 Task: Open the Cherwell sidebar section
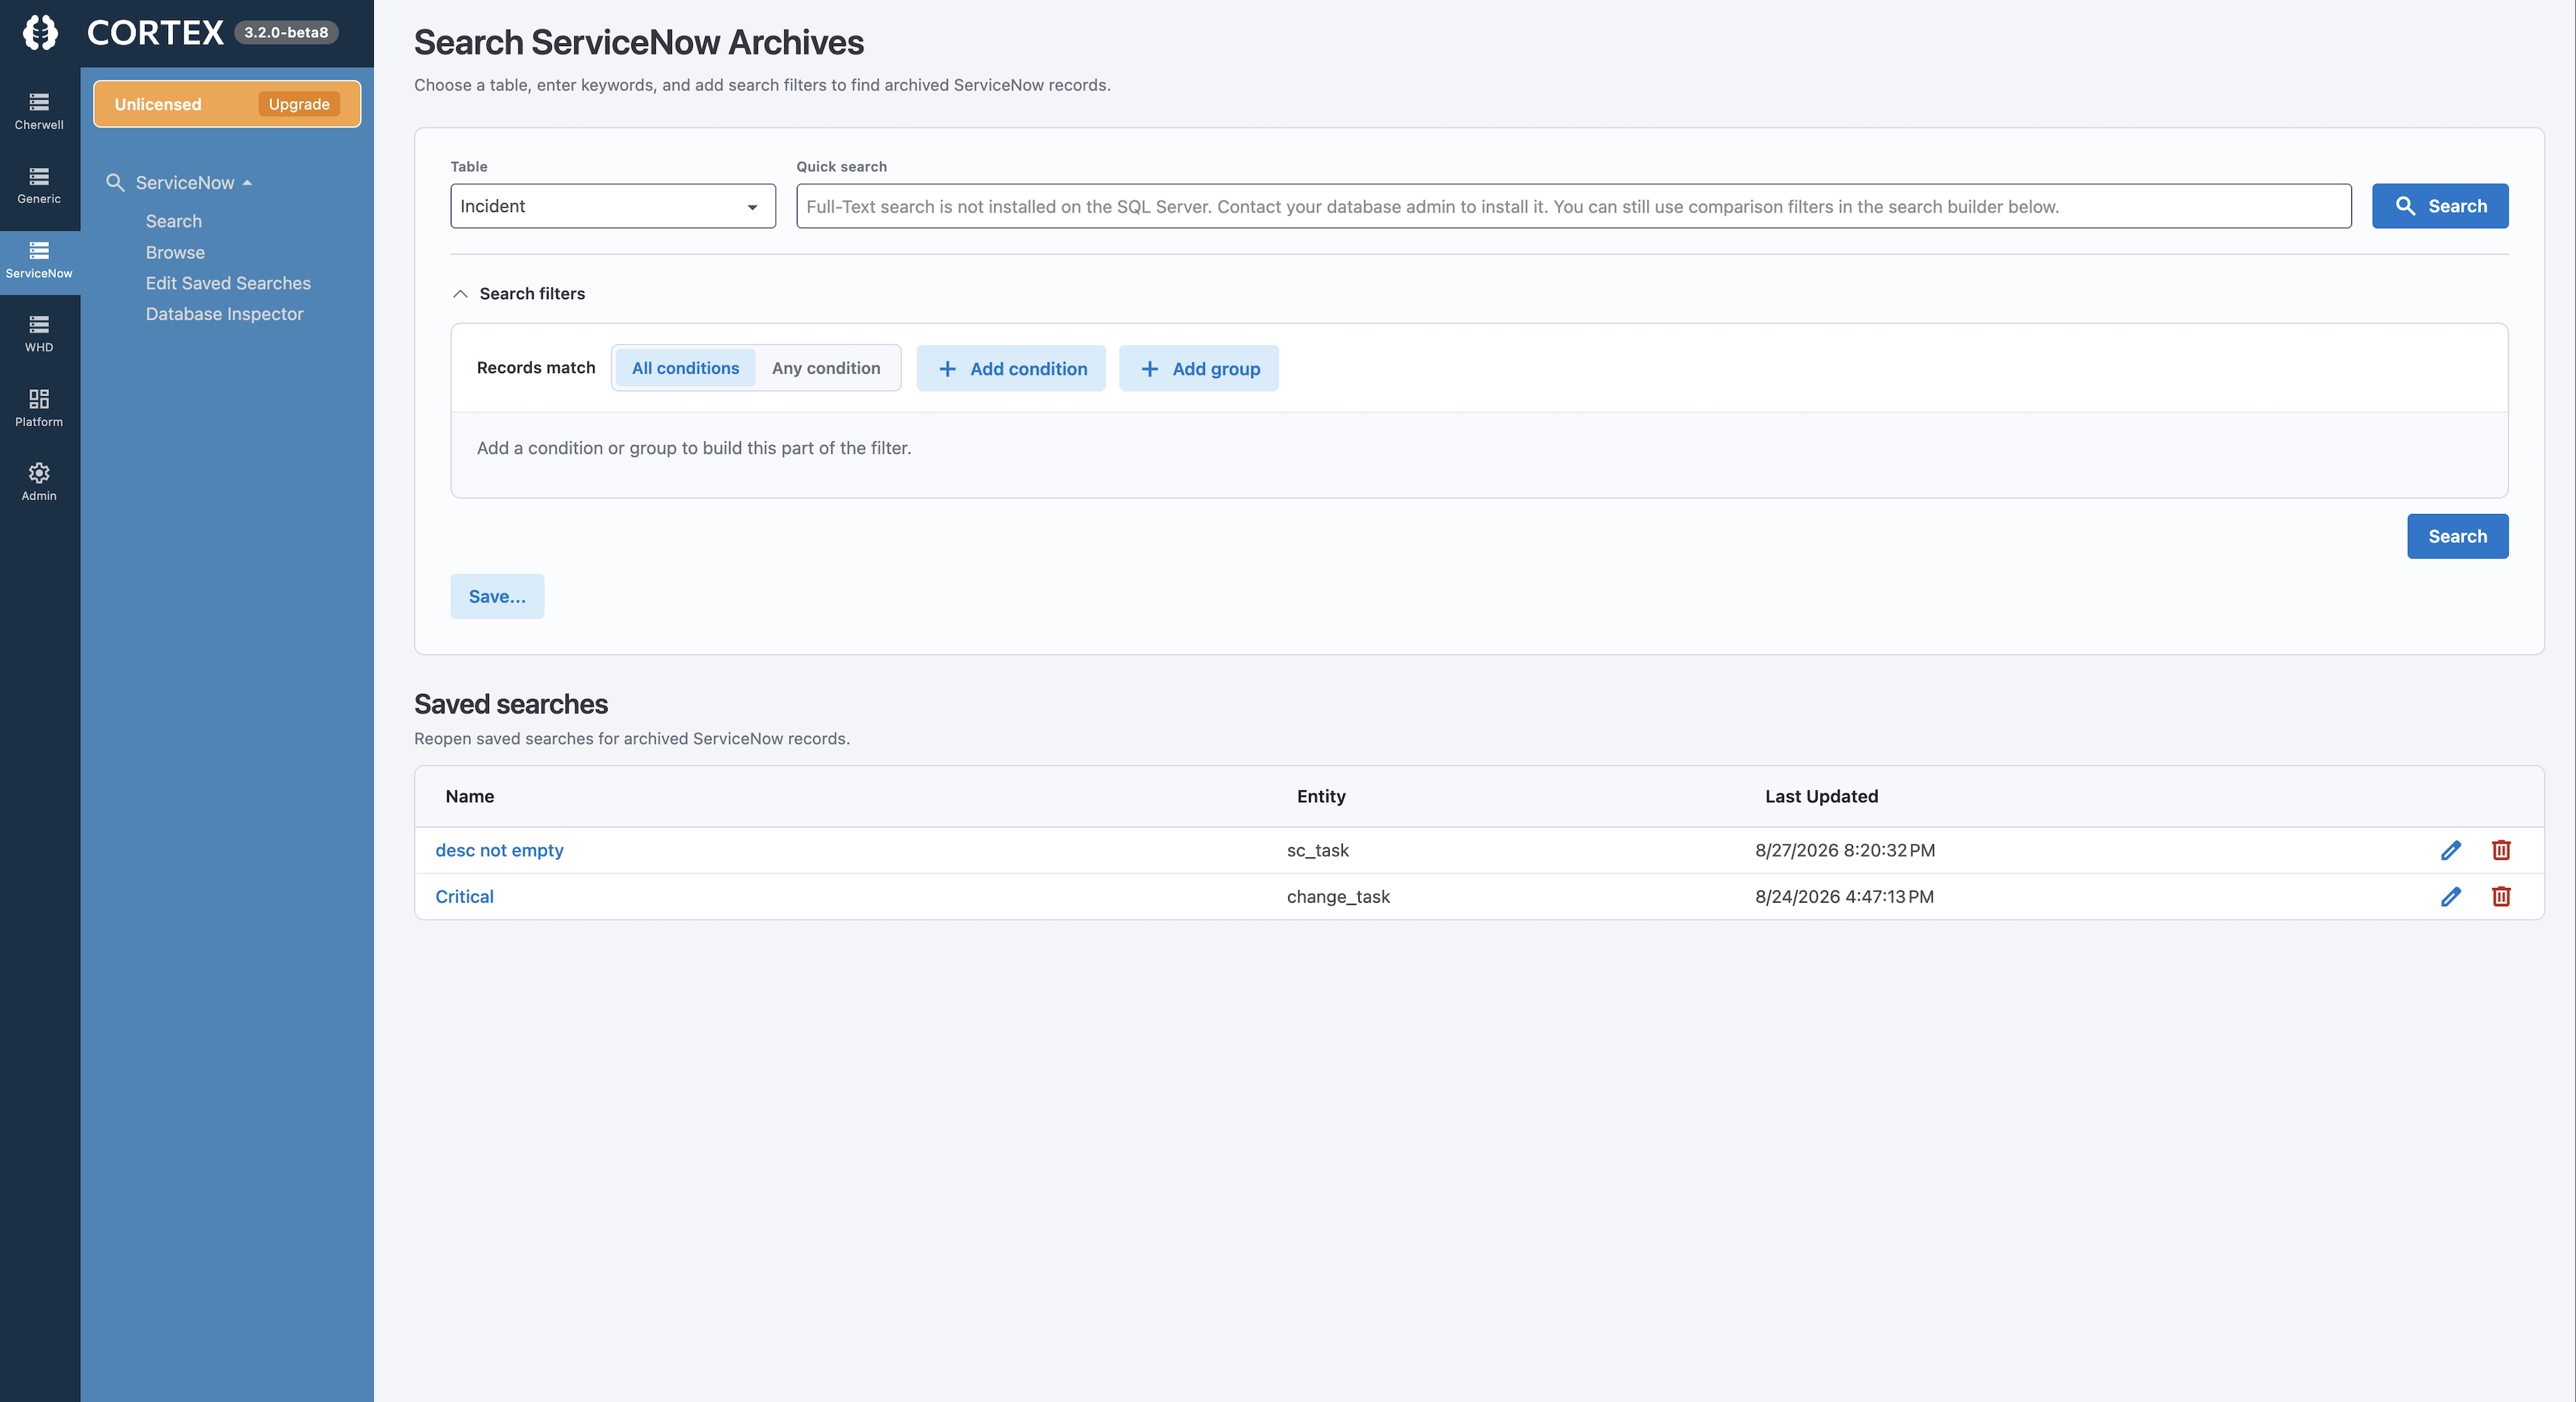(x=39, y=111)
